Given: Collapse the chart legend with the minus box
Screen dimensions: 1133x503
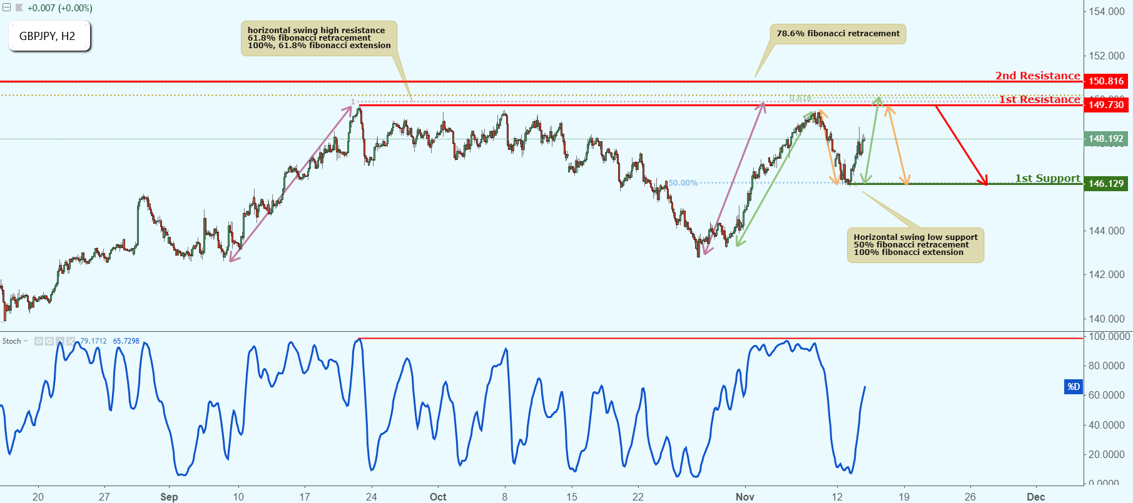Looking at the screenshot, I should tap(7, 8).
